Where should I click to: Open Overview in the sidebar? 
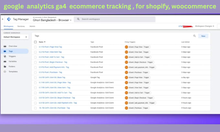pyautogui.click(x=13, y=46)
